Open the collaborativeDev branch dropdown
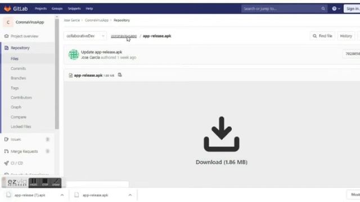Image resolution: width=360 pixels, height=202 pixels. pos(85,36)
